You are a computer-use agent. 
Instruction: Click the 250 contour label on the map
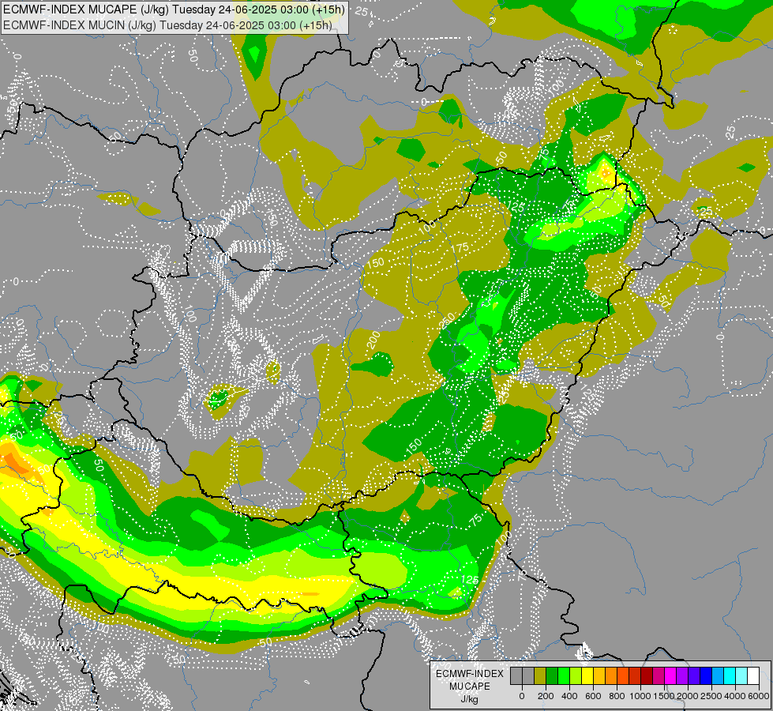(x=447, y=321)
